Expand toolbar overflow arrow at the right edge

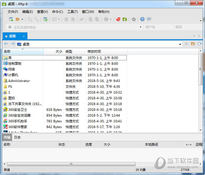click(201, 21)
